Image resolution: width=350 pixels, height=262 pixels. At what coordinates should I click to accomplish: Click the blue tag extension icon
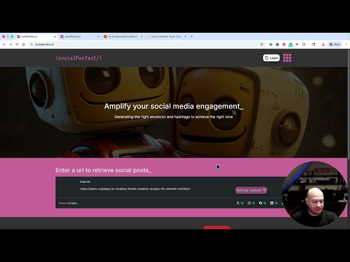coord(297,44)
